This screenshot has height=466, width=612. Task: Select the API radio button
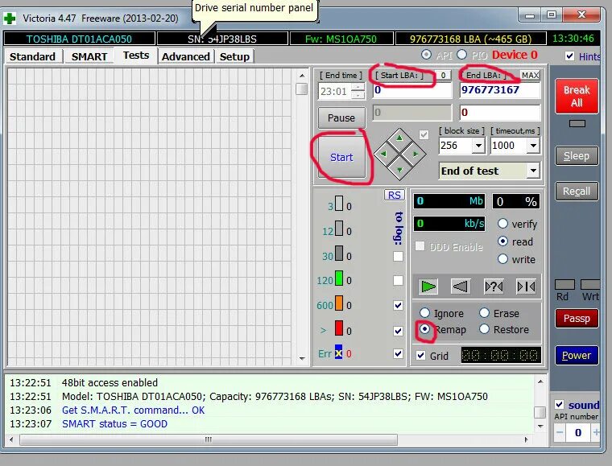tap(426, 55)
